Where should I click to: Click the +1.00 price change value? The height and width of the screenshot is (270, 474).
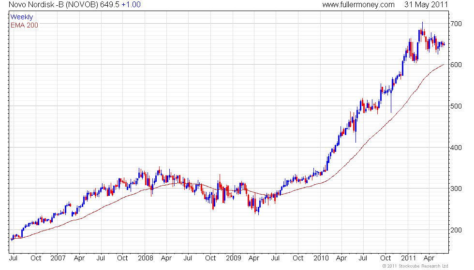pos(131,5)
